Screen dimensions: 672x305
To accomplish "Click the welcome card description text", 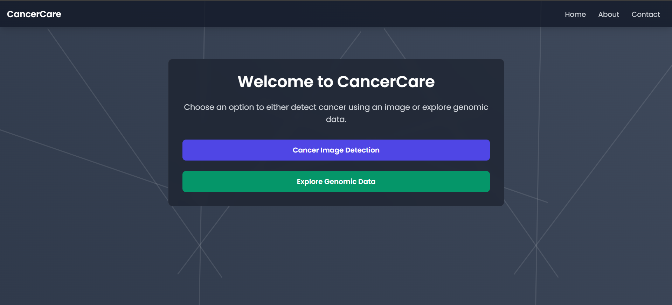I will [335, 113].
